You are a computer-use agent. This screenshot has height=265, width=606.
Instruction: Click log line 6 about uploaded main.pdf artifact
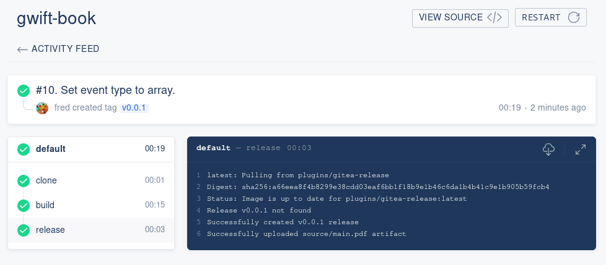[307, 233]
